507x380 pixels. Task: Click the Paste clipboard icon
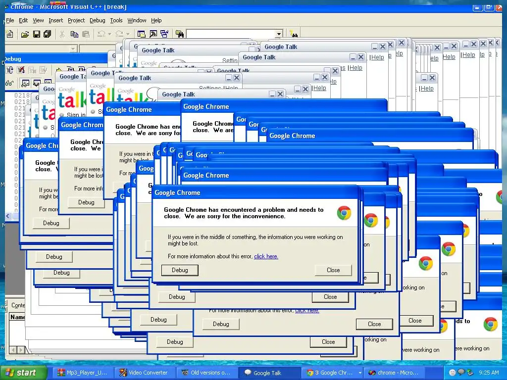click(x=86, y=34)
